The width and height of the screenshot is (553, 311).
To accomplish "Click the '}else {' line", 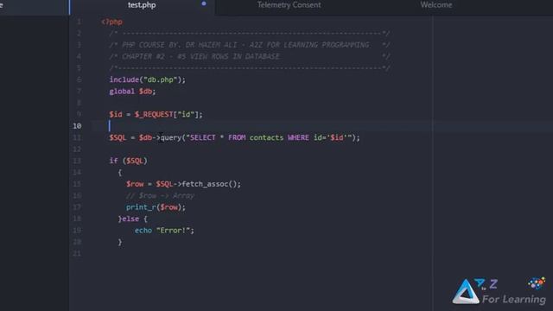I will [x=133, y=219].
